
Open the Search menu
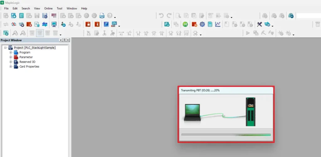pos(26,8)
